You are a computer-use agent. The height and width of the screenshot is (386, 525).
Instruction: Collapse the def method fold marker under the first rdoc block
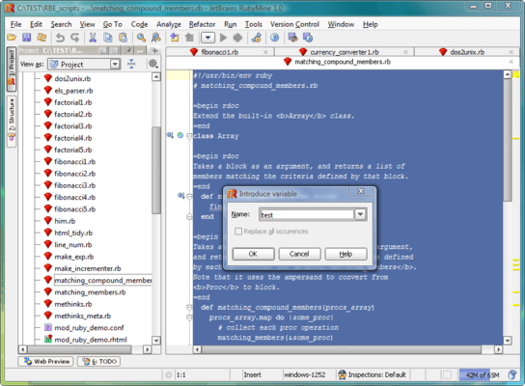click(x=189, y=197)
